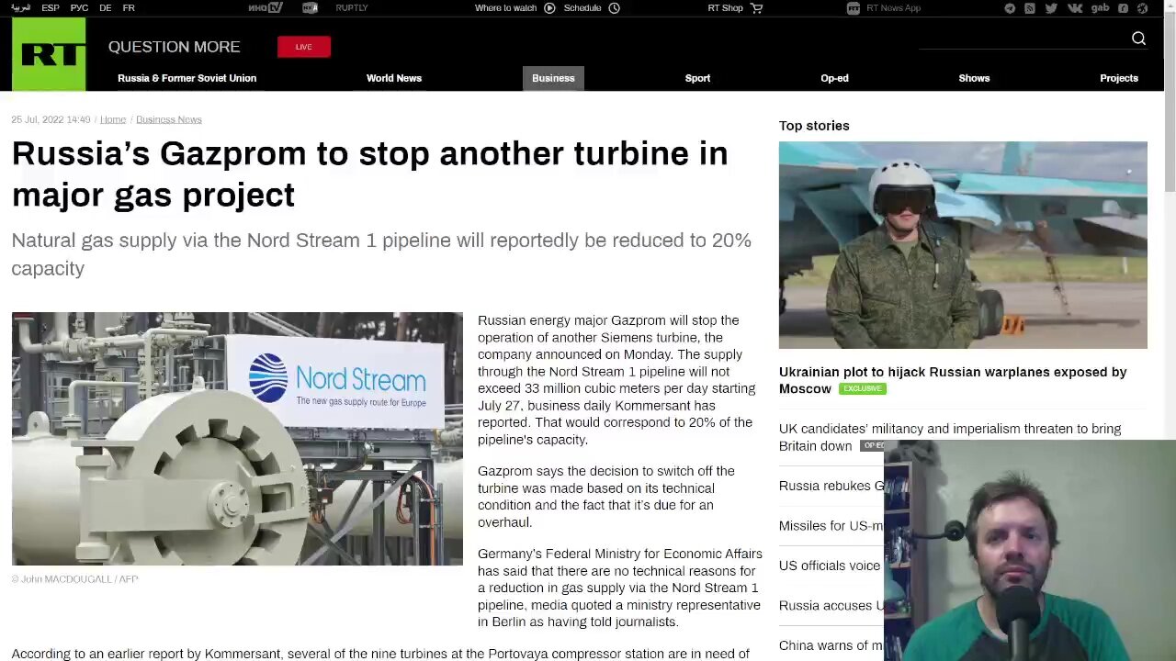Open the RT News App link
Viewport: 1176px width, 661px height.
coord(893,8)
